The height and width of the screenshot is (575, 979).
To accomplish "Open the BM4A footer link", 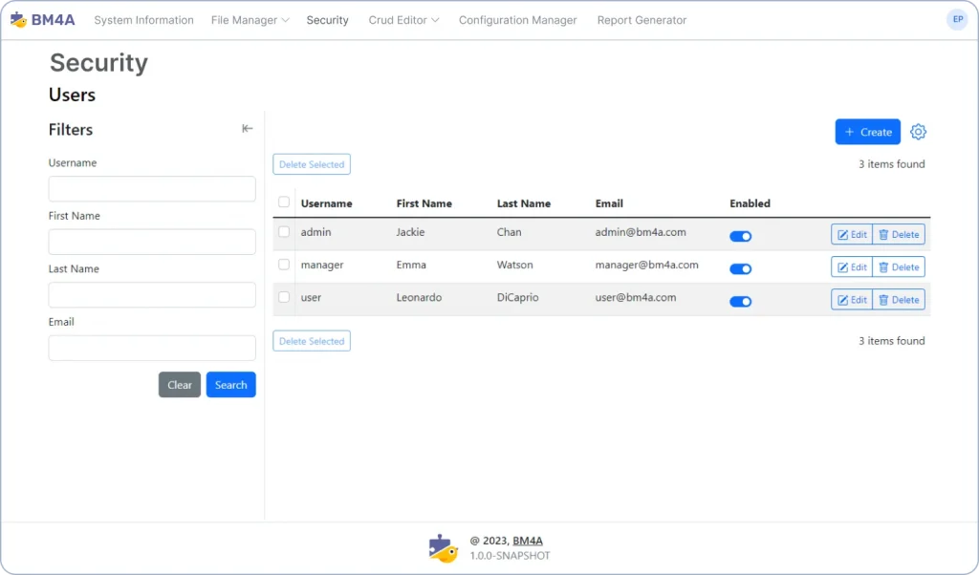I will (x=528, y=541).
